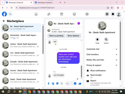
Task: Click the Mark as pending button
Action: pyautogui.click(x=56, y=36)
